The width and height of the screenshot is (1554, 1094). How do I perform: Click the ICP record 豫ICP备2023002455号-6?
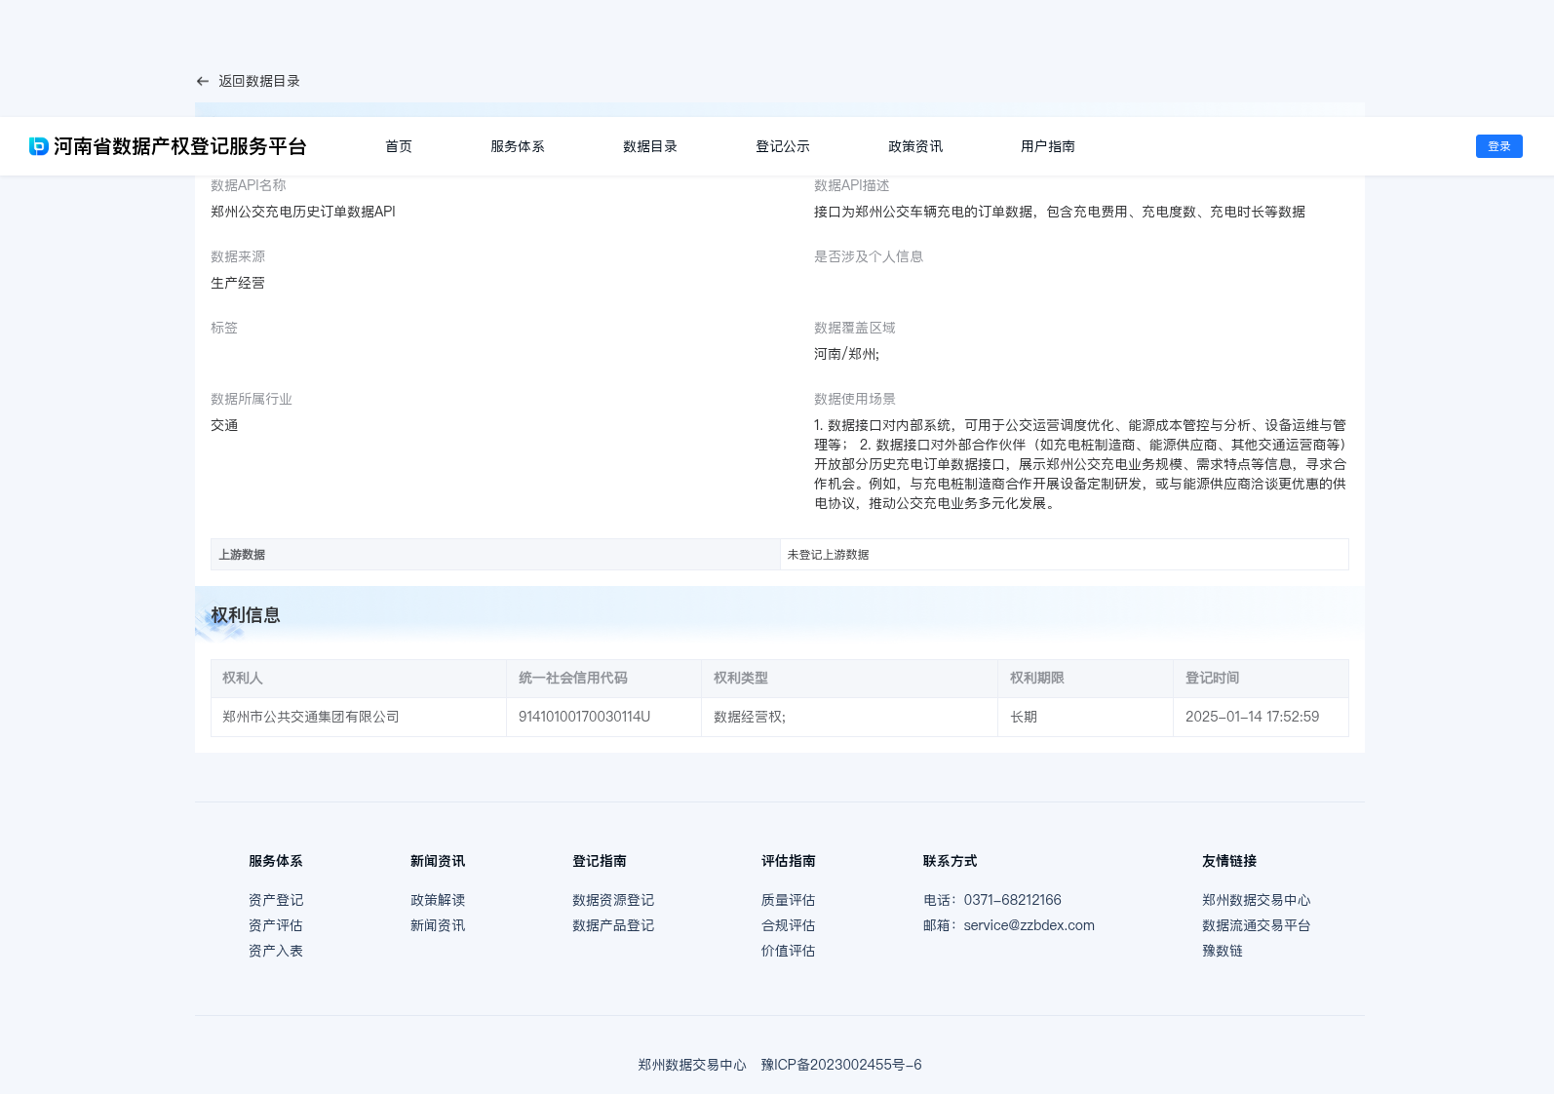coord(841,1065)
